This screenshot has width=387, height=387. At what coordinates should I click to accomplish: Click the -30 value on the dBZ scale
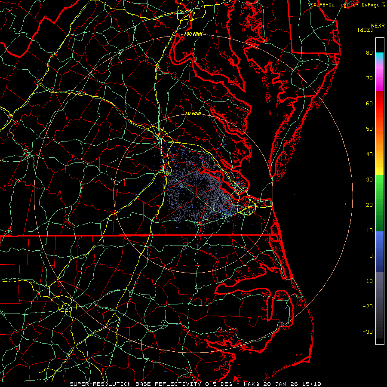coord(368,332)
